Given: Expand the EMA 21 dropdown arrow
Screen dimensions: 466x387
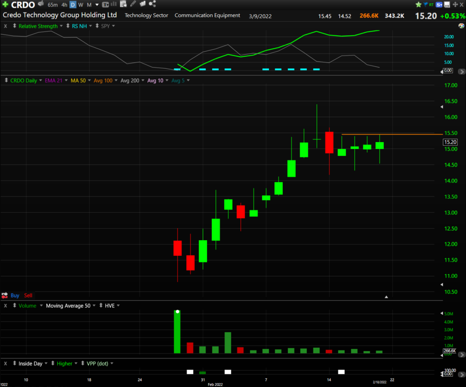Looking at the screenshot, I should click(66, 80).
